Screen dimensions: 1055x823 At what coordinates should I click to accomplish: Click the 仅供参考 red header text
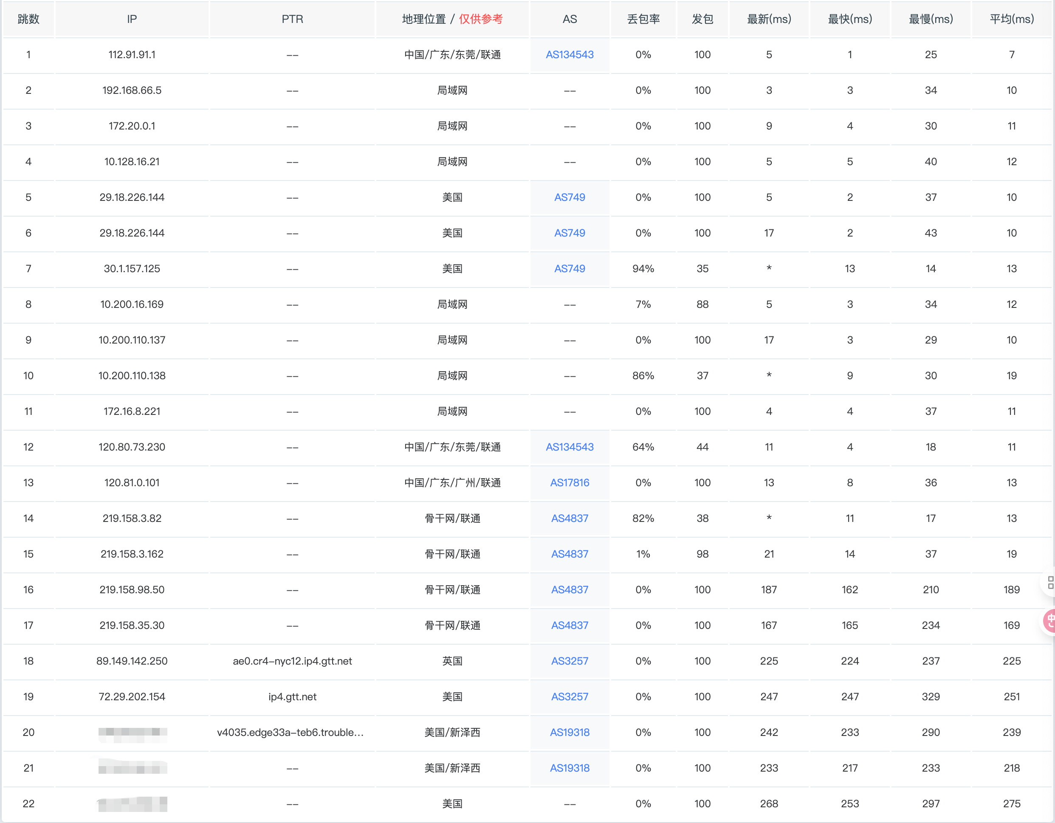point(481,19)
